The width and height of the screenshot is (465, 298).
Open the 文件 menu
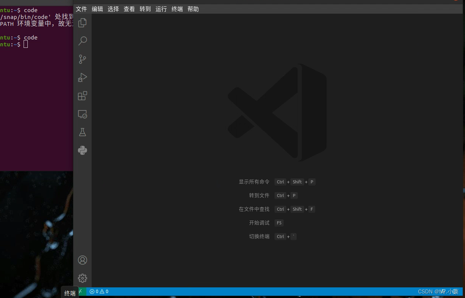81,9
